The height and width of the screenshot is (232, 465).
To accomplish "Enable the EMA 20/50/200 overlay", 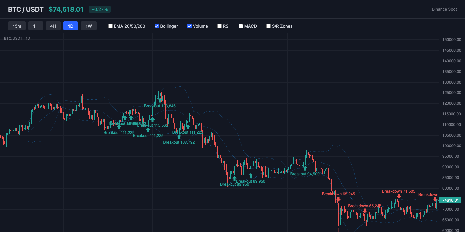I will pyautogui.click(x=110, y=26).
